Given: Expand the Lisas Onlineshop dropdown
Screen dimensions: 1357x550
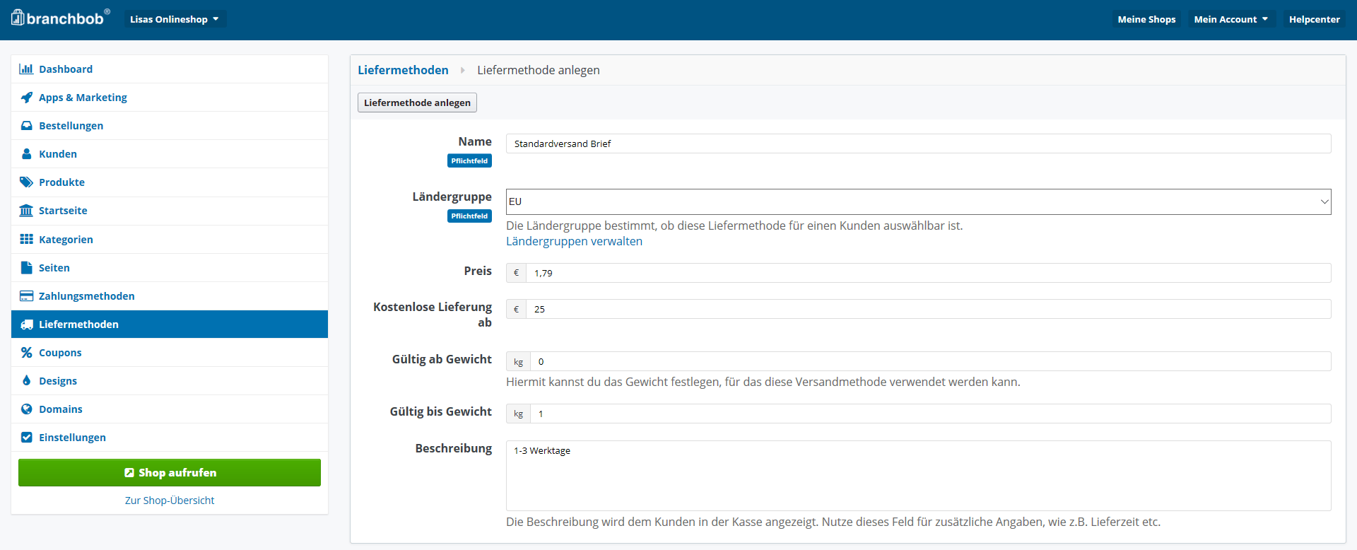Looking at the screenshot, I should point(175,19).
